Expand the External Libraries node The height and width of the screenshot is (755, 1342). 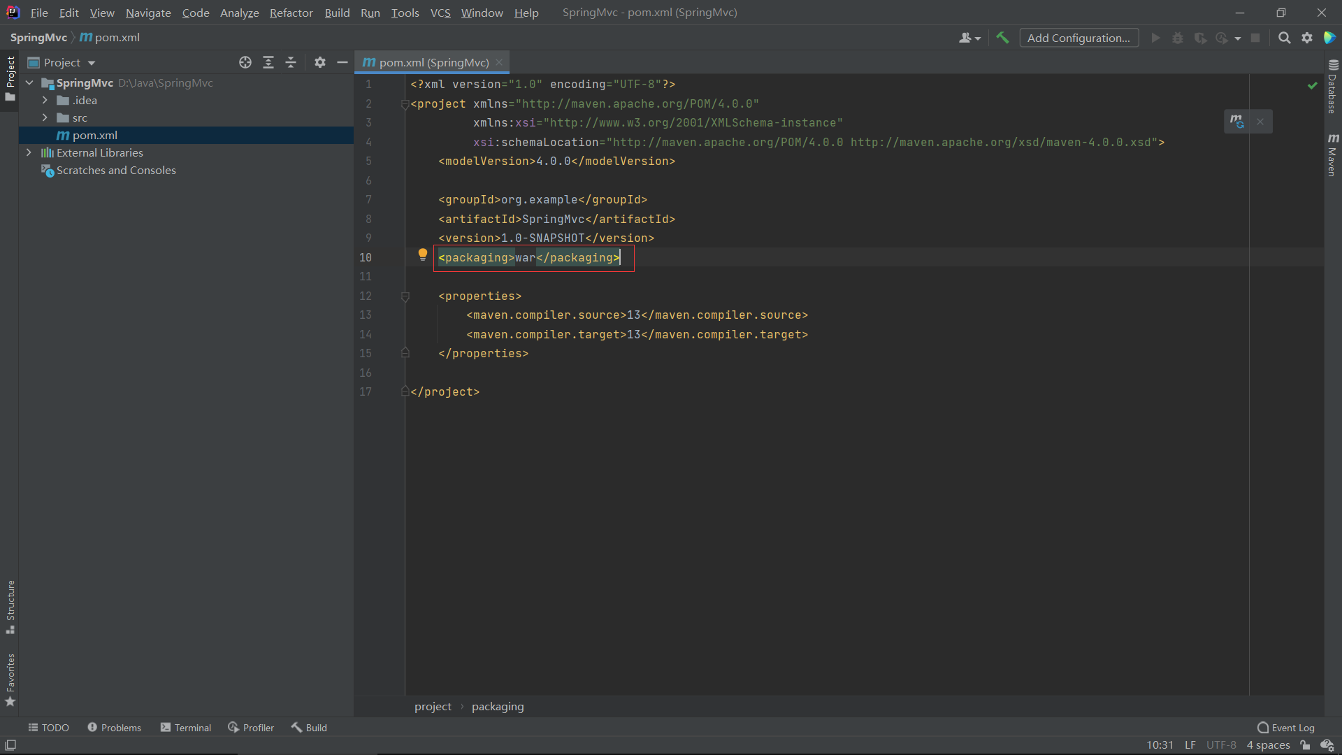(29, 152)
